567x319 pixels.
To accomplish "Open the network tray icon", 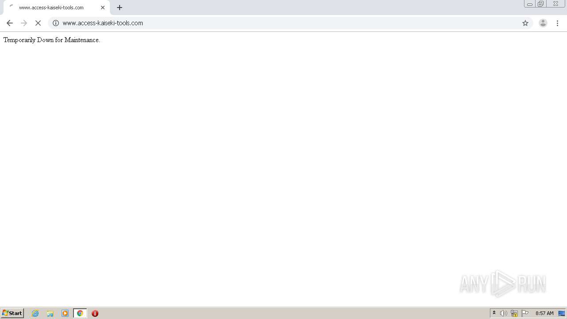I will 514,313.
